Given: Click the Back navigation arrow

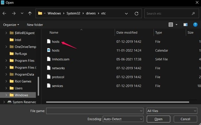Looking at the screenshot, I should [x=4, y=13].
